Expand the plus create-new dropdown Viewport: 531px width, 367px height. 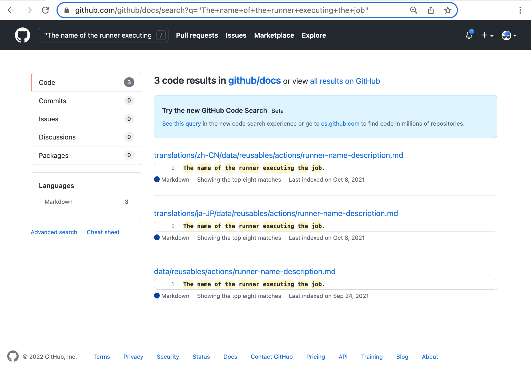point(487,35)
